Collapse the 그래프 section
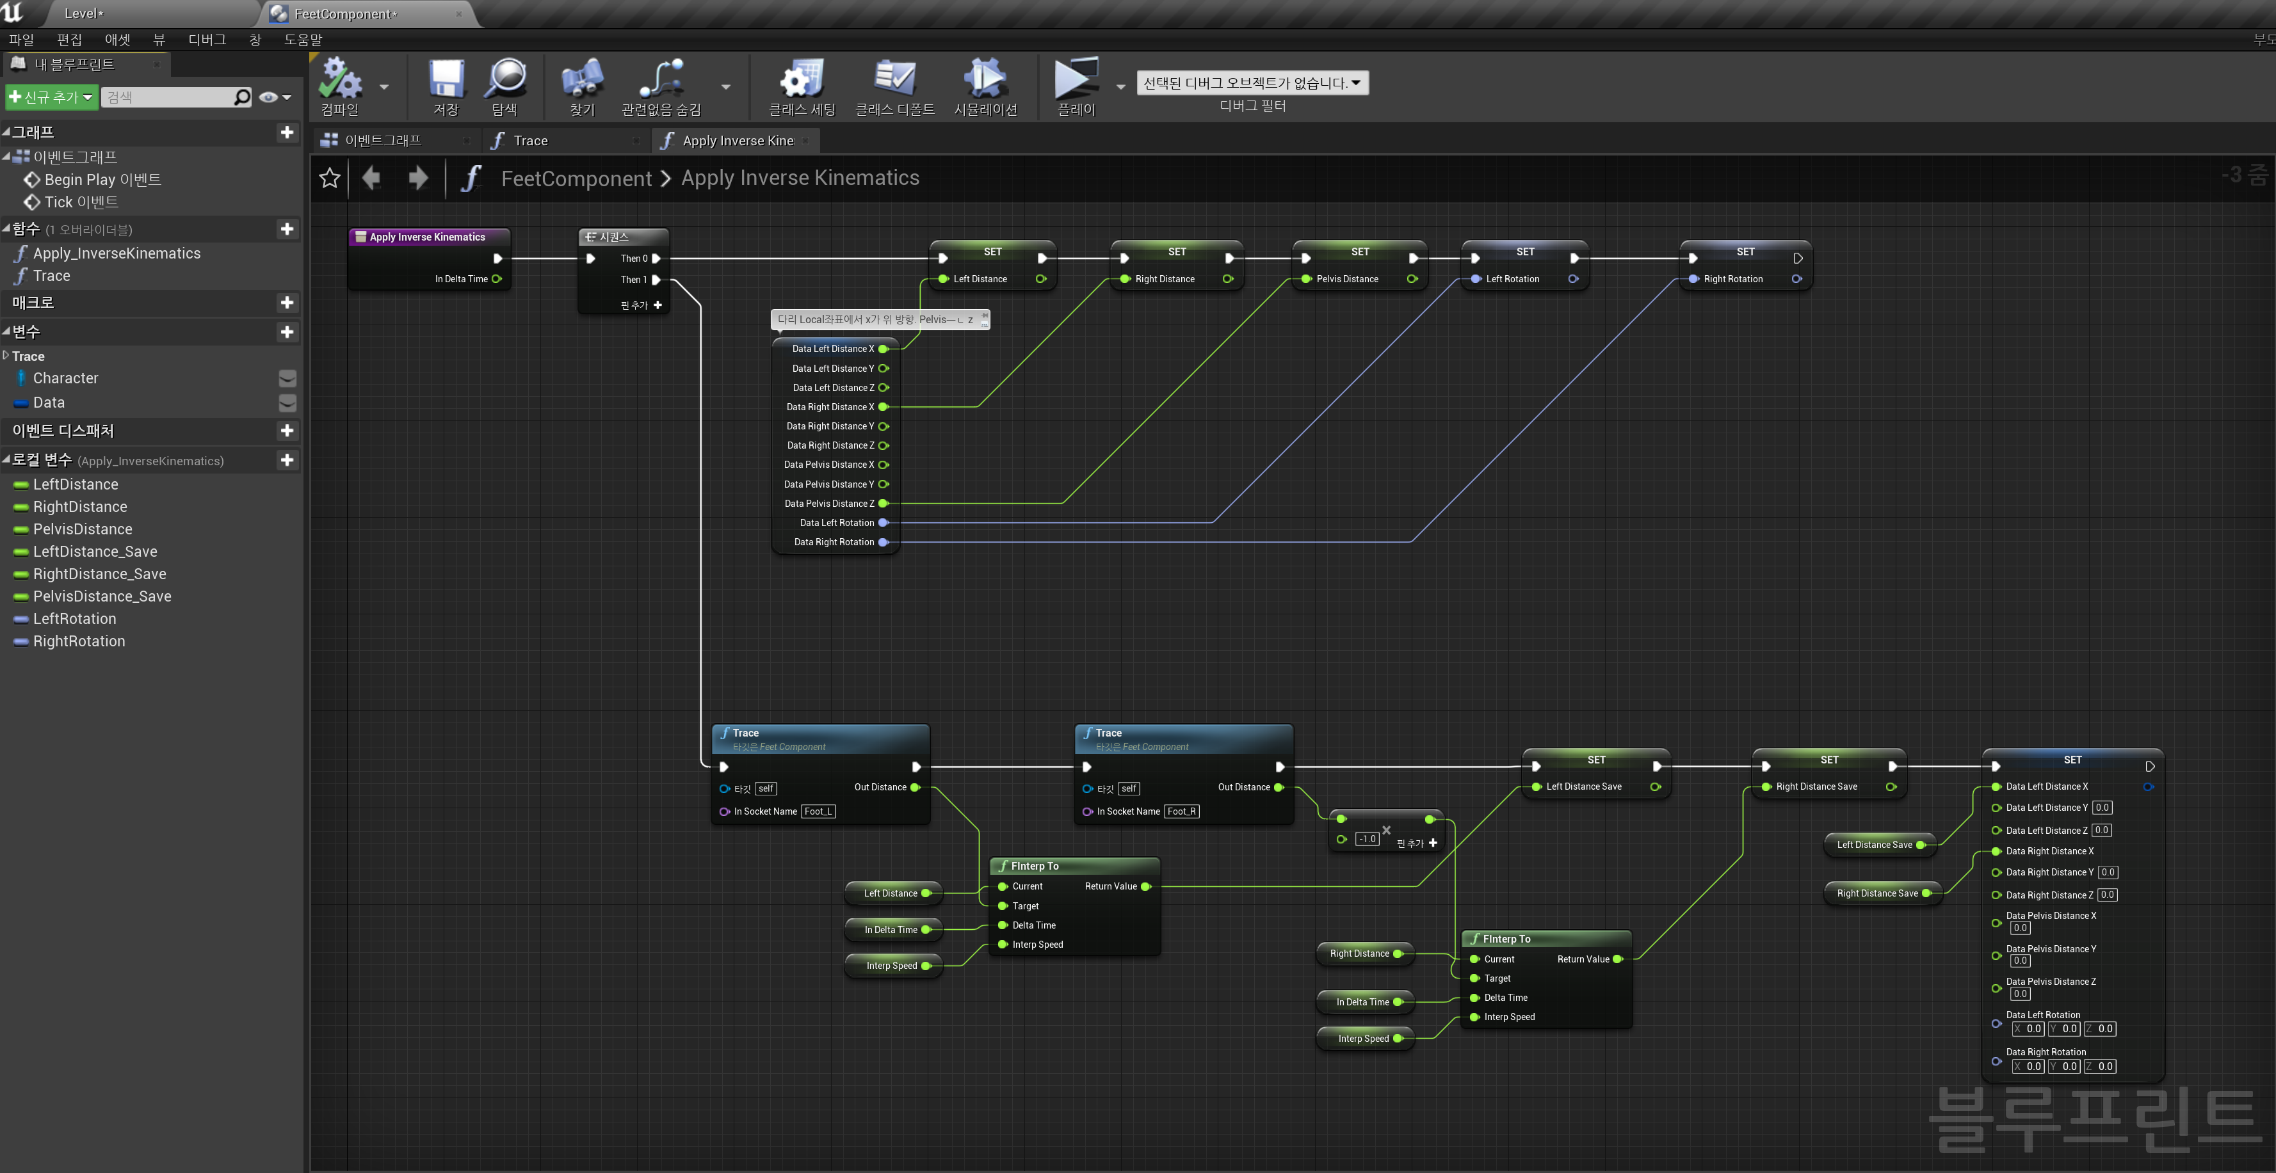2276x1173 pixels. [x=6, y=132]
